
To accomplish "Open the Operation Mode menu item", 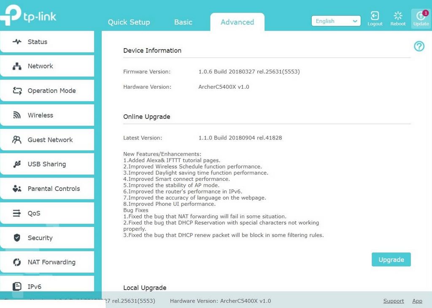I will 47,90.
